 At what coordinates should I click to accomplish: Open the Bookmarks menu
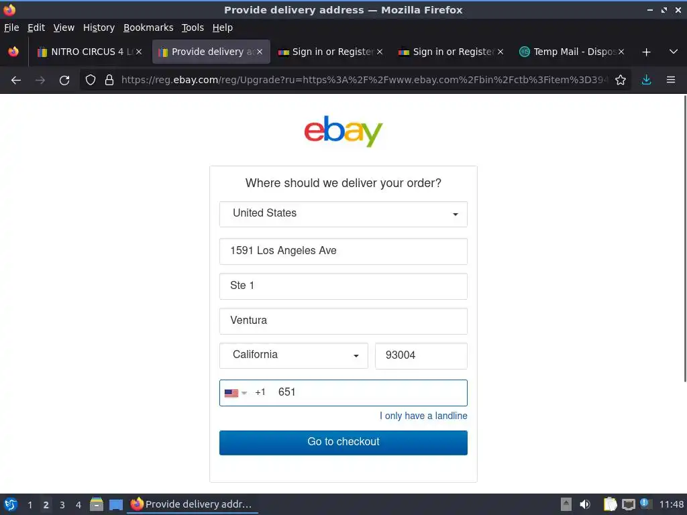pyautogui.click(x=148, y=27)
